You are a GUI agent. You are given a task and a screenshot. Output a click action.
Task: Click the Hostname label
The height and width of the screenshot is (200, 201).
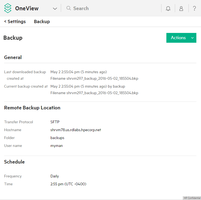[13, 130]
